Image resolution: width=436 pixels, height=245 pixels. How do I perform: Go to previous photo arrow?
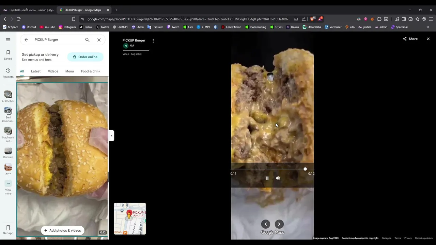[x=266, y=224]
